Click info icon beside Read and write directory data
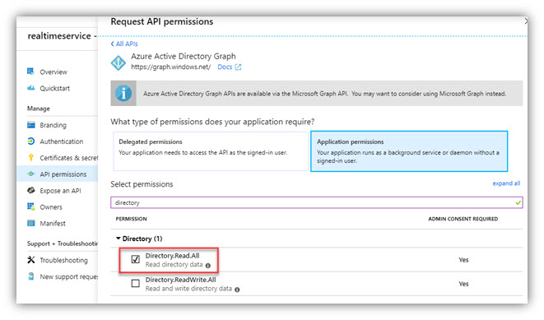The width and height of the screenshot is (544, 320). pos(237,290)
